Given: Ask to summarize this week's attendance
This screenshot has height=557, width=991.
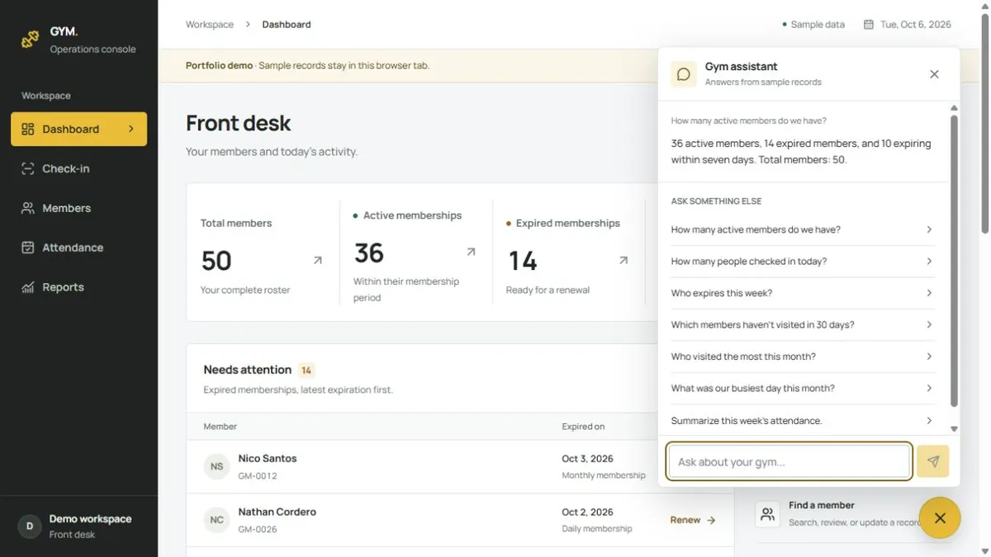Looking at the screenshot, I should pos(803,420).
